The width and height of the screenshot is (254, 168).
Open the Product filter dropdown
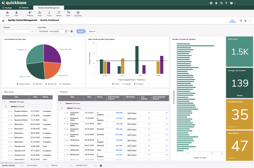[x=19, y=31]
